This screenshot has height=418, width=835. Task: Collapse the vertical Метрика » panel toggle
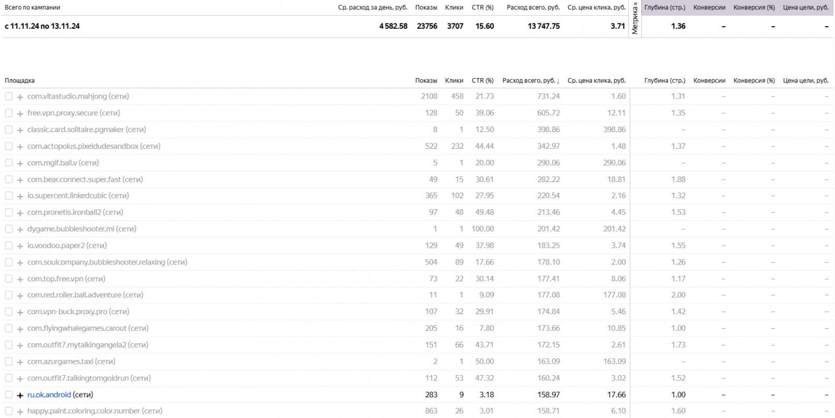click(x=635, y=19)
